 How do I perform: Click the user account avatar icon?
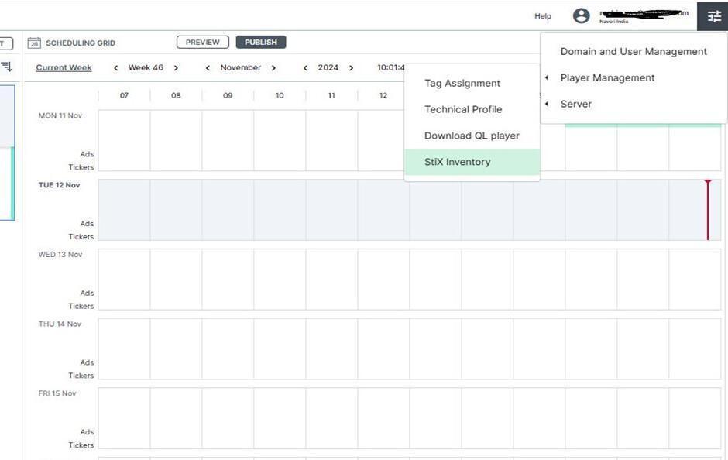pyautogui.click(x=582, y=15)
